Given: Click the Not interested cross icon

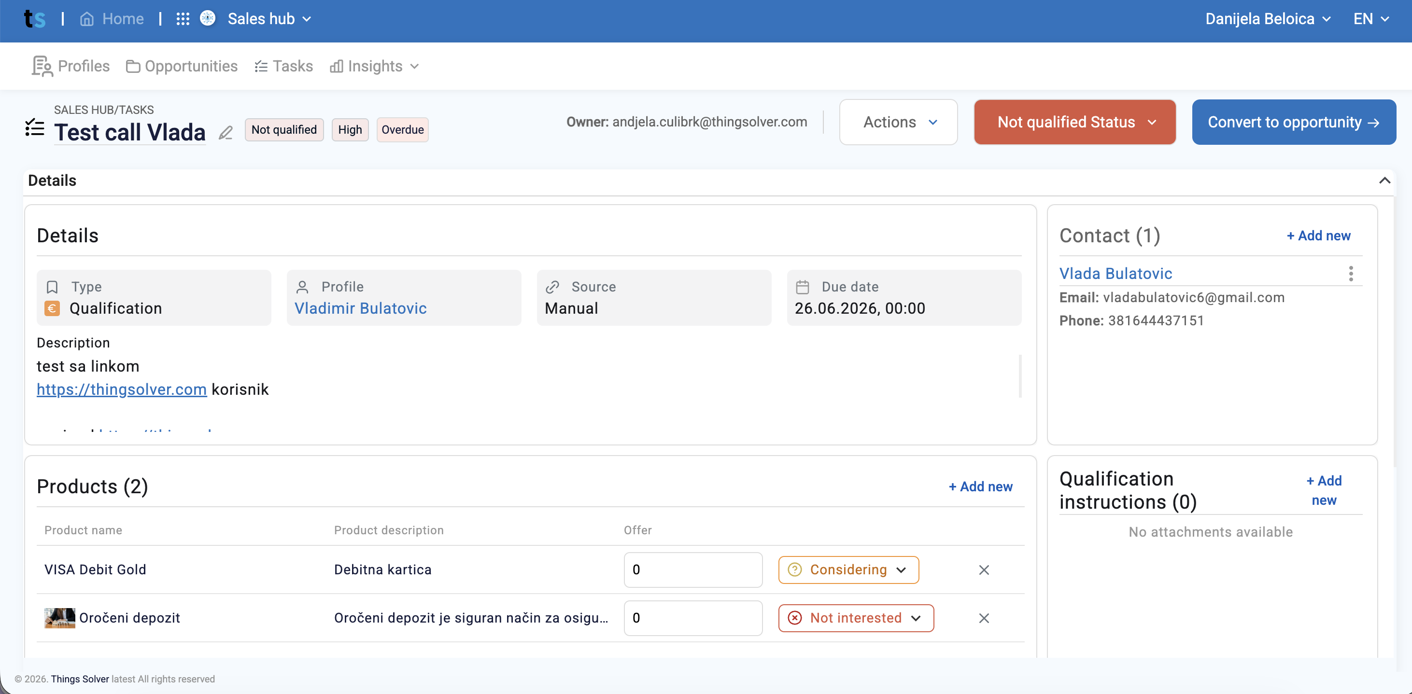Looking at the screenshot, I should coord(794,618).
